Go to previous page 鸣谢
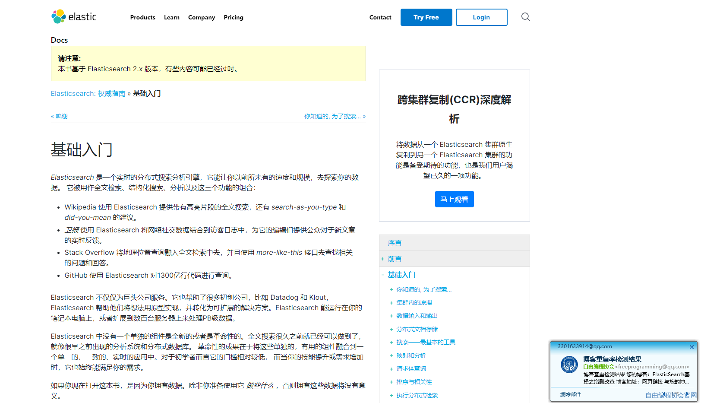This screenshot has height=403, width=701. point(60,116)
